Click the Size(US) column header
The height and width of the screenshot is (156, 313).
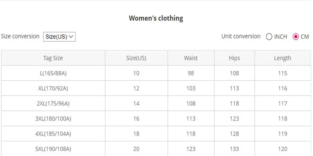click(x=136, y=58)
